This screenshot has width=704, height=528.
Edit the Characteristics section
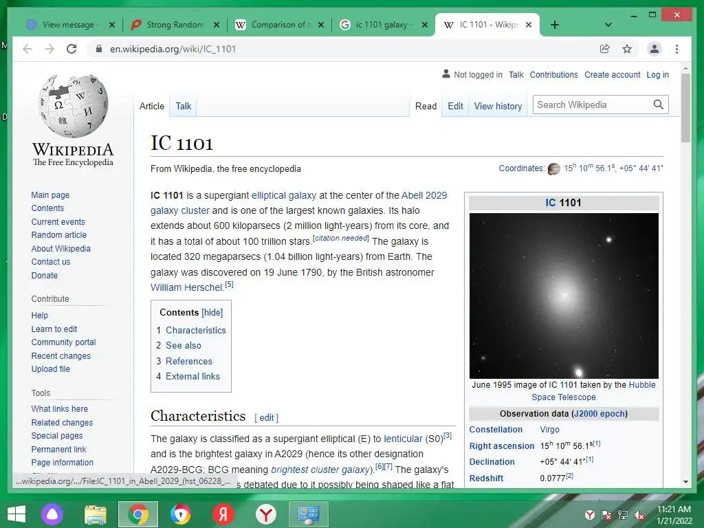[x=266, y=417]
